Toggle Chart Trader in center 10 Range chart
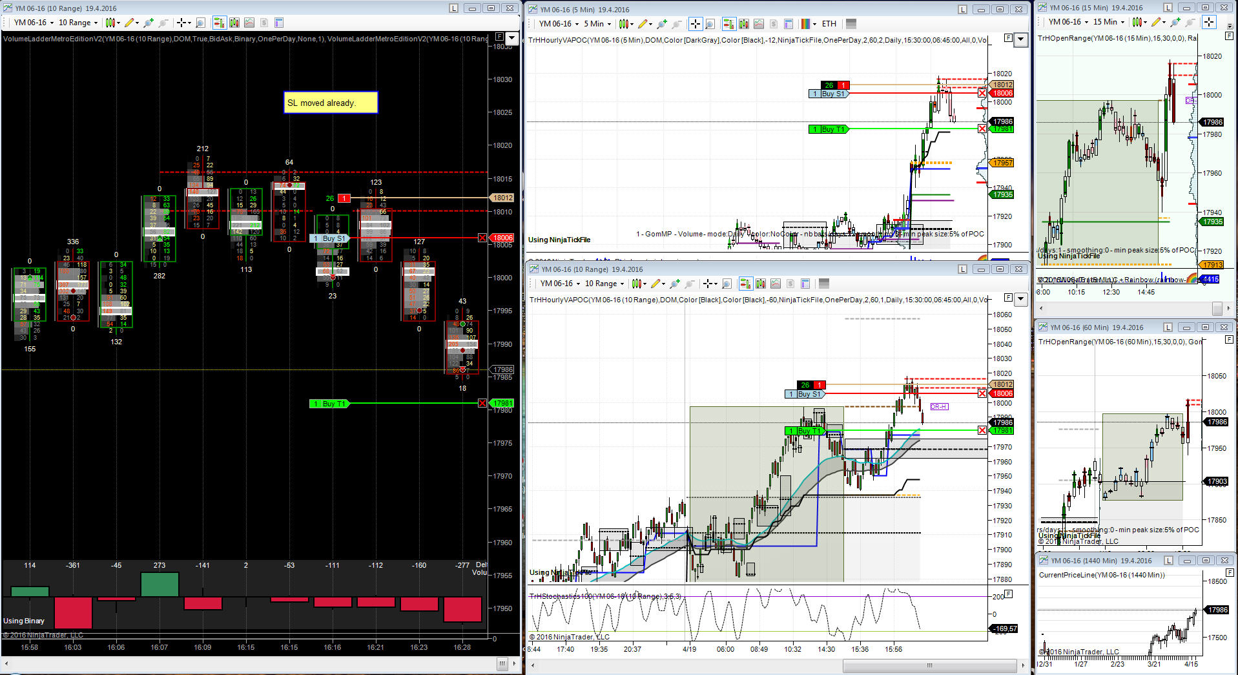This screenshot has width=1238, height=675. [746, 284]
